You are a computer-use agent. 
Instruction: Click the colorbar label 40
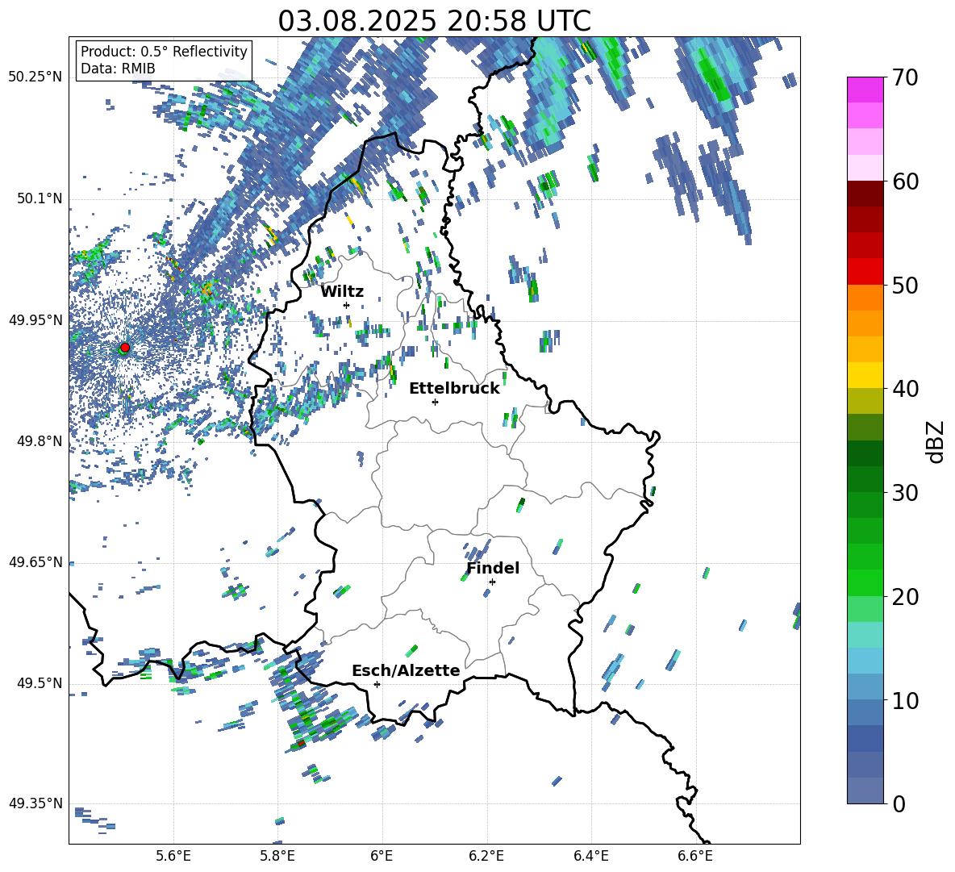click(x=905, y=389)
